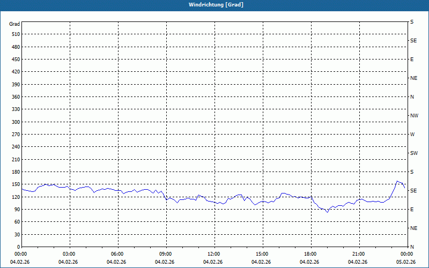
Task: Click the 18:00 time axis label
Action: click(x=311, y=254)
